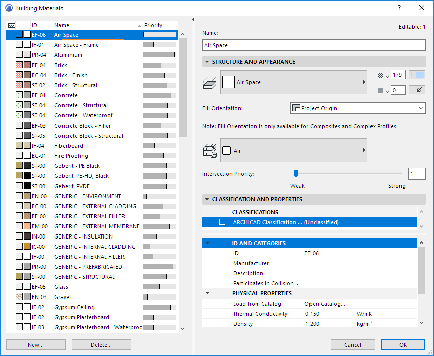Open the Fill Orientation dropdown
The width and height of the screenshot is (434, 356).
click(x=358, y=108)
